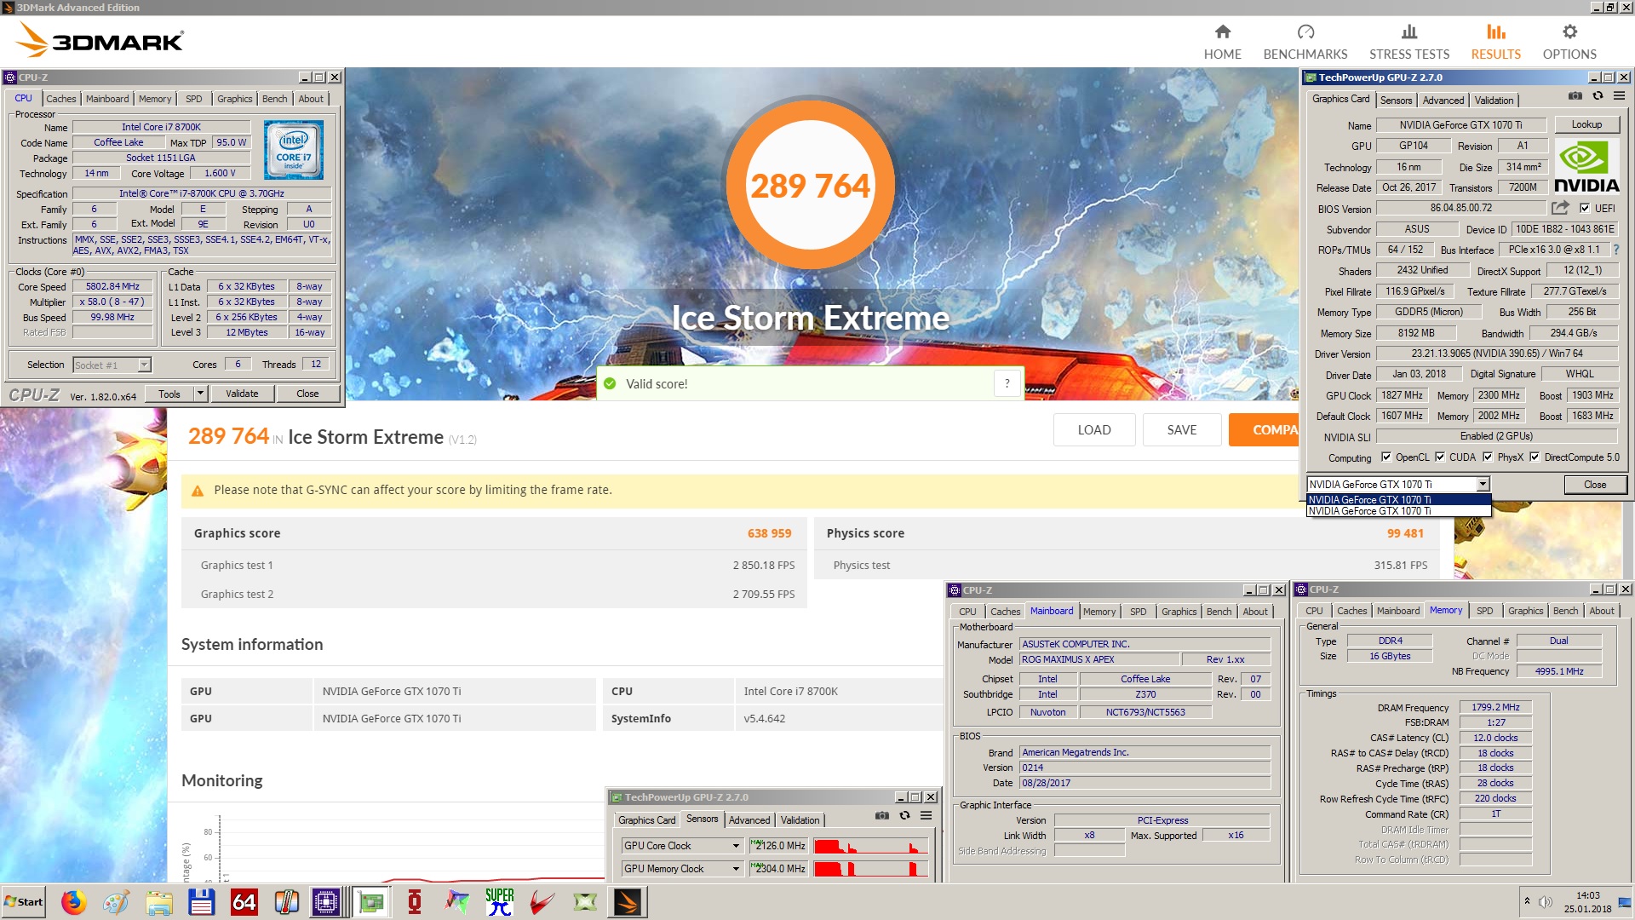Click the Close button in the top-right GPU-Z window
Viewport: 1635px width, 920px height.
click(x=1595, y=485)
